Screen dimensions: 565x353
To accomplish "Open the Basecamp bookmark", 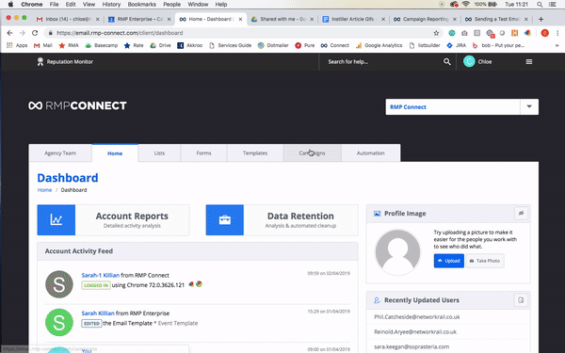I will pyautogui.click(x=102, y=45).
